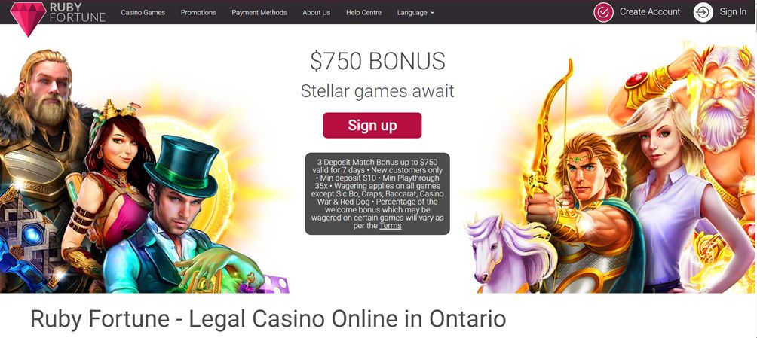Click the Create Account checkmark icon
Viewport: 757px width, 338px height.
coord(603,12)
